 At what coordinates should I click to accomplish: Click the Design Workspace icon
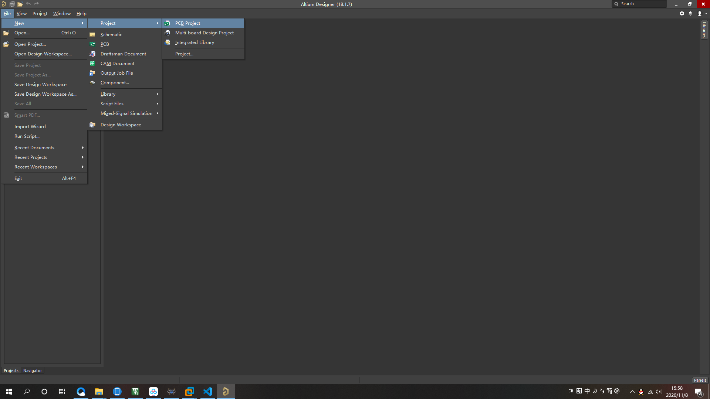point(92,125)
